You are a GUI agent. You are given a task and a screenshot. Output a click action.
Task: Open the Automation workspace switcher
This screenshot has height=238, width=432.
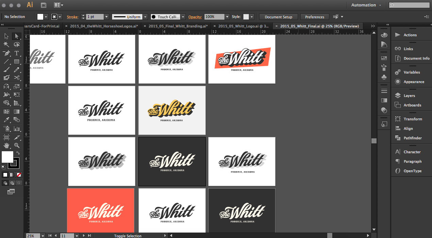tap(366, 5)
